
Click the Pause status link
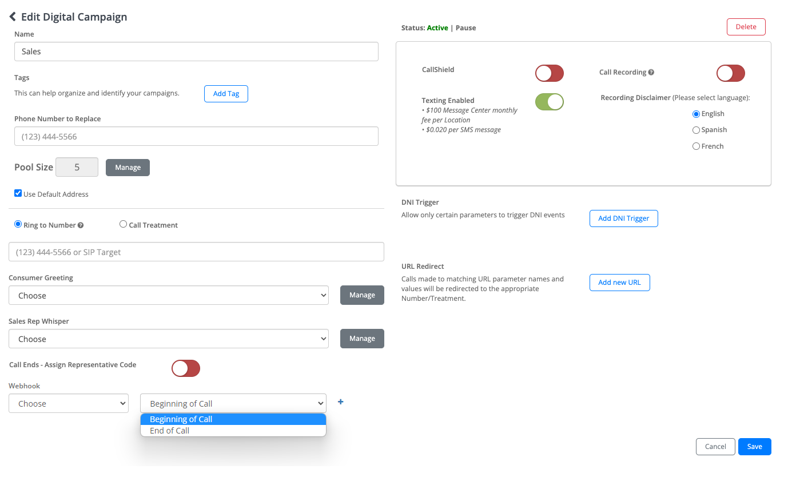click(465, 28)
